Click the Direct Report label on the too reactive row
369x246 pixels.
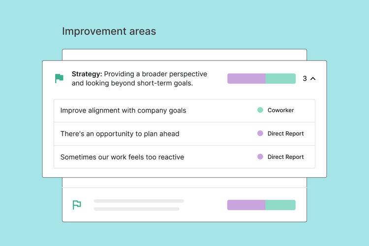click(x=285, y=157)
